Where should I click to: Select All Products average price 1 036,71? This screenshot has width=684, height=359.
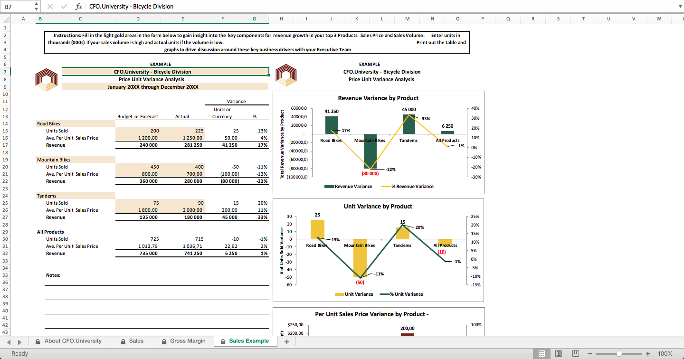pos(182,246)
